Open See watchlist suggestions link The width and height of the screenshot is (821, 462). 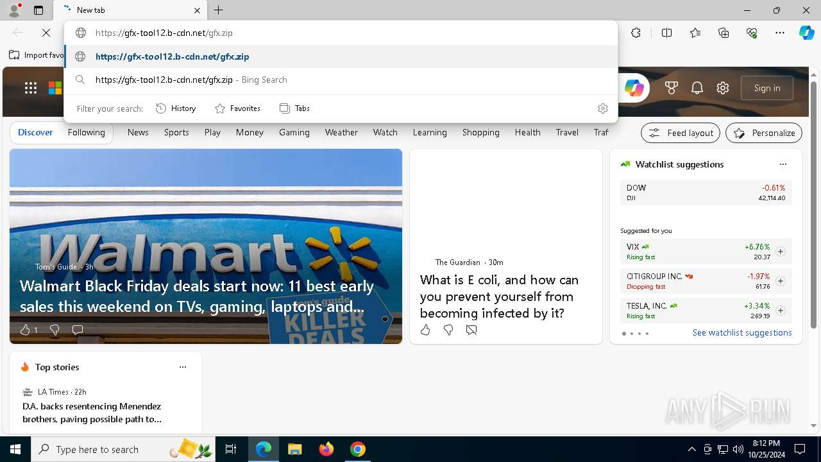742,332
